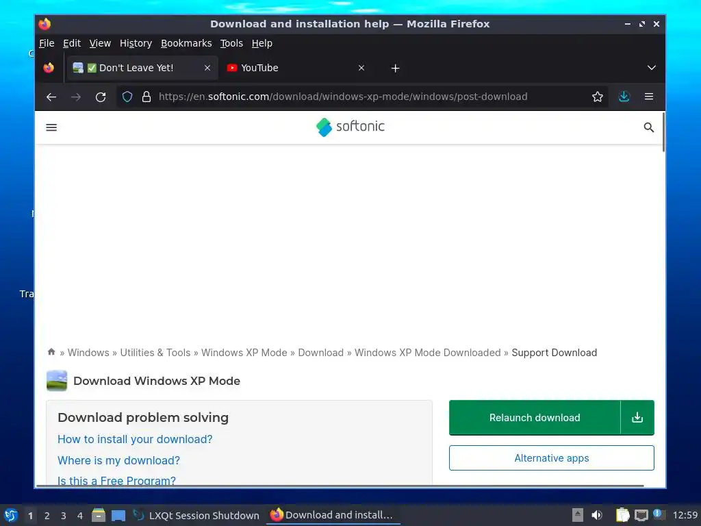Open Firefox View pinned icon in tab bar
The image size is (701, 526).
(49, 68)
